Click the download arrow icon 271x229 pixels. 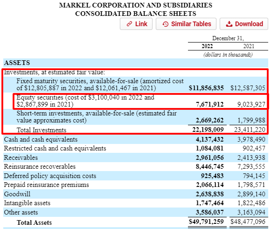[229, 24]
